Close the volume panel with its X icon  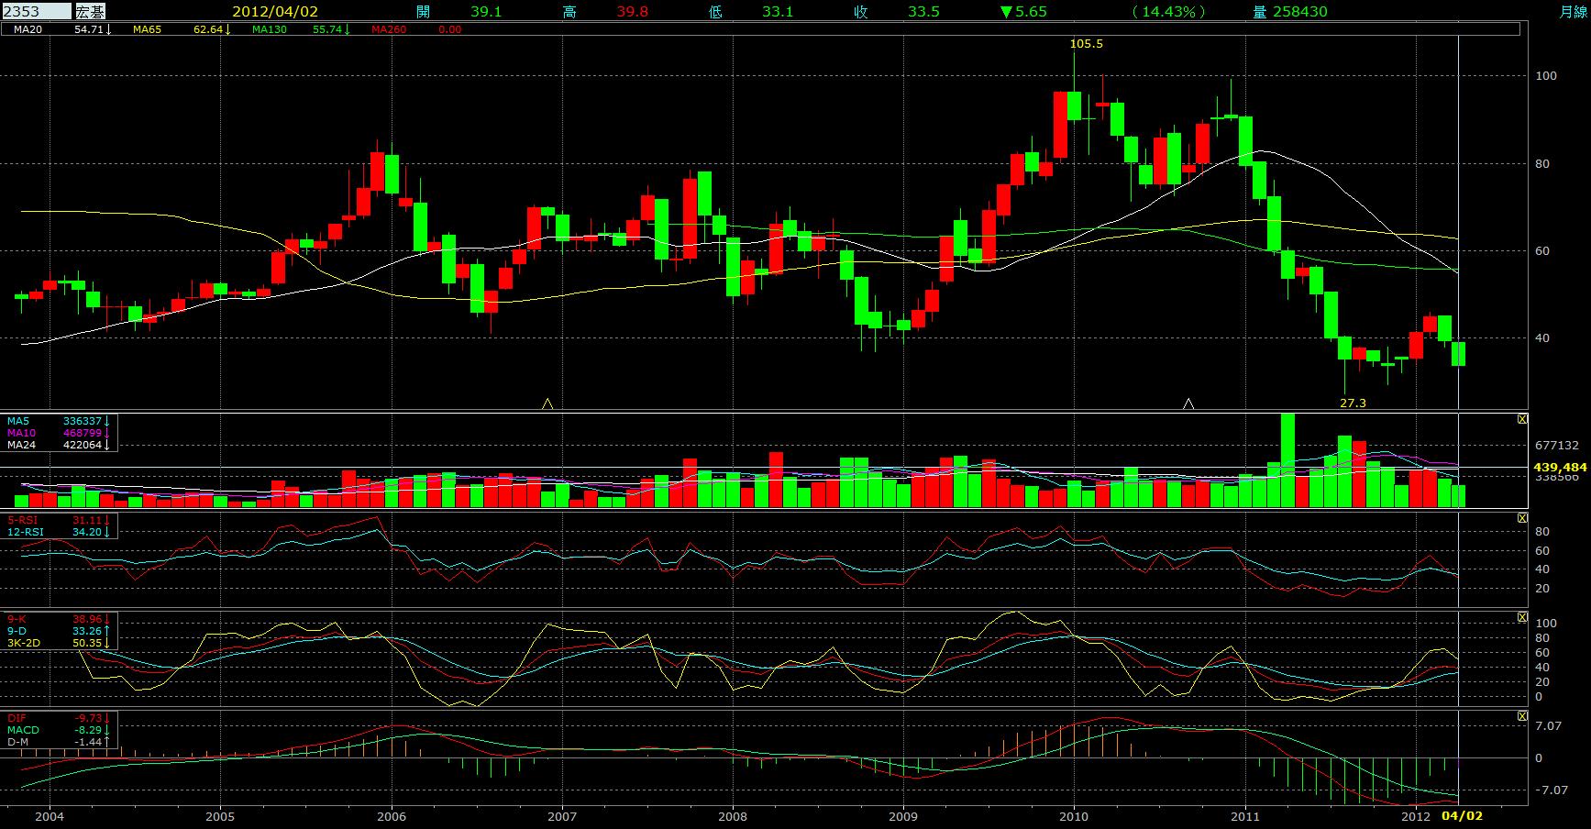(1523, 419)
